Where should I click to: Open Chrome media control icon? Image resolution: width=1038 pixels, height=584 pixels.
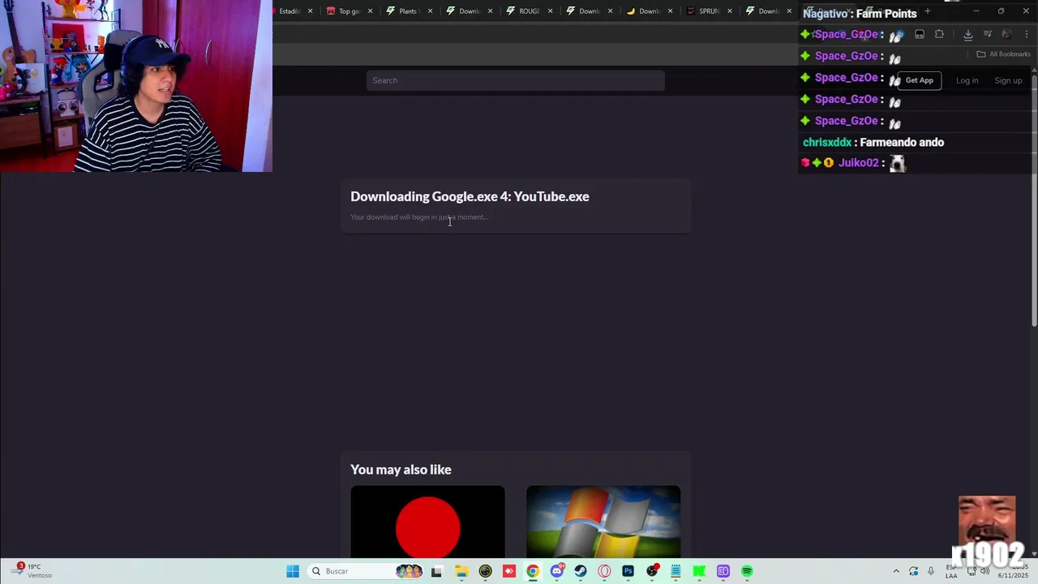coord(988,34)
